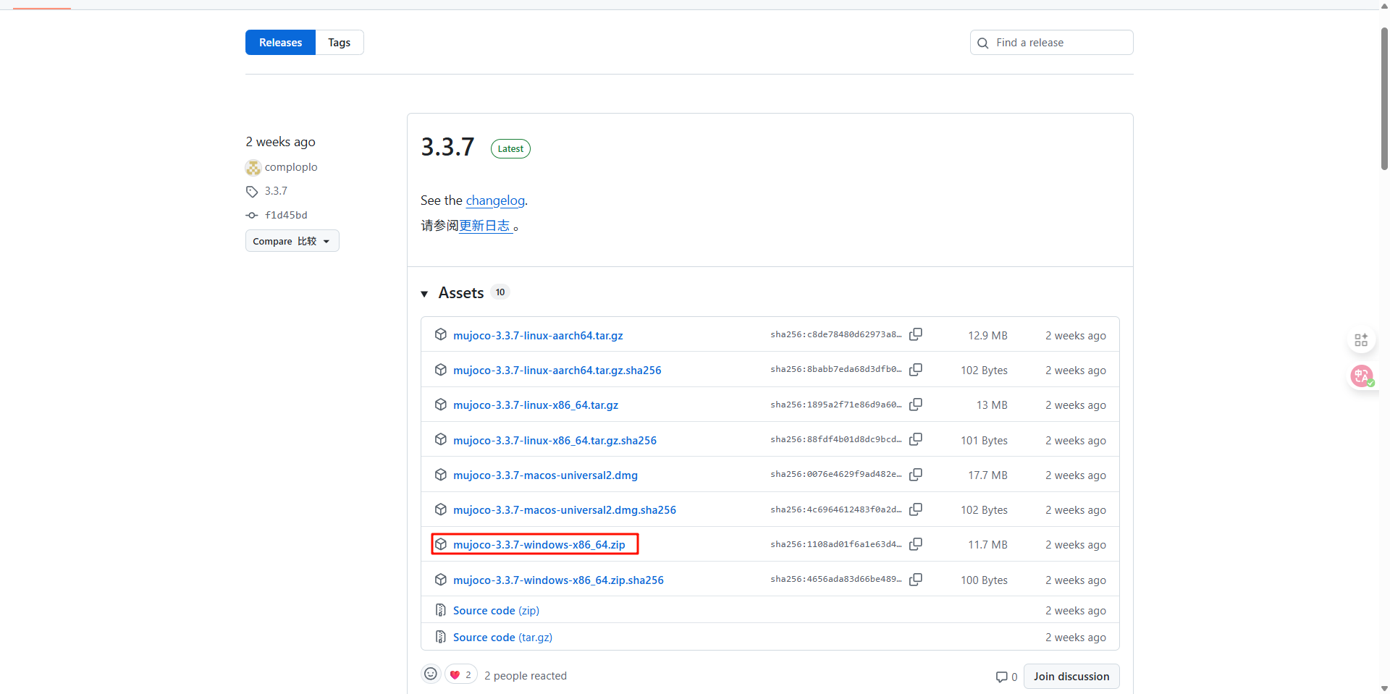Download mujoco-3.3.7-linux-aarch64.tar.gz.sha256

coord(557,371)
